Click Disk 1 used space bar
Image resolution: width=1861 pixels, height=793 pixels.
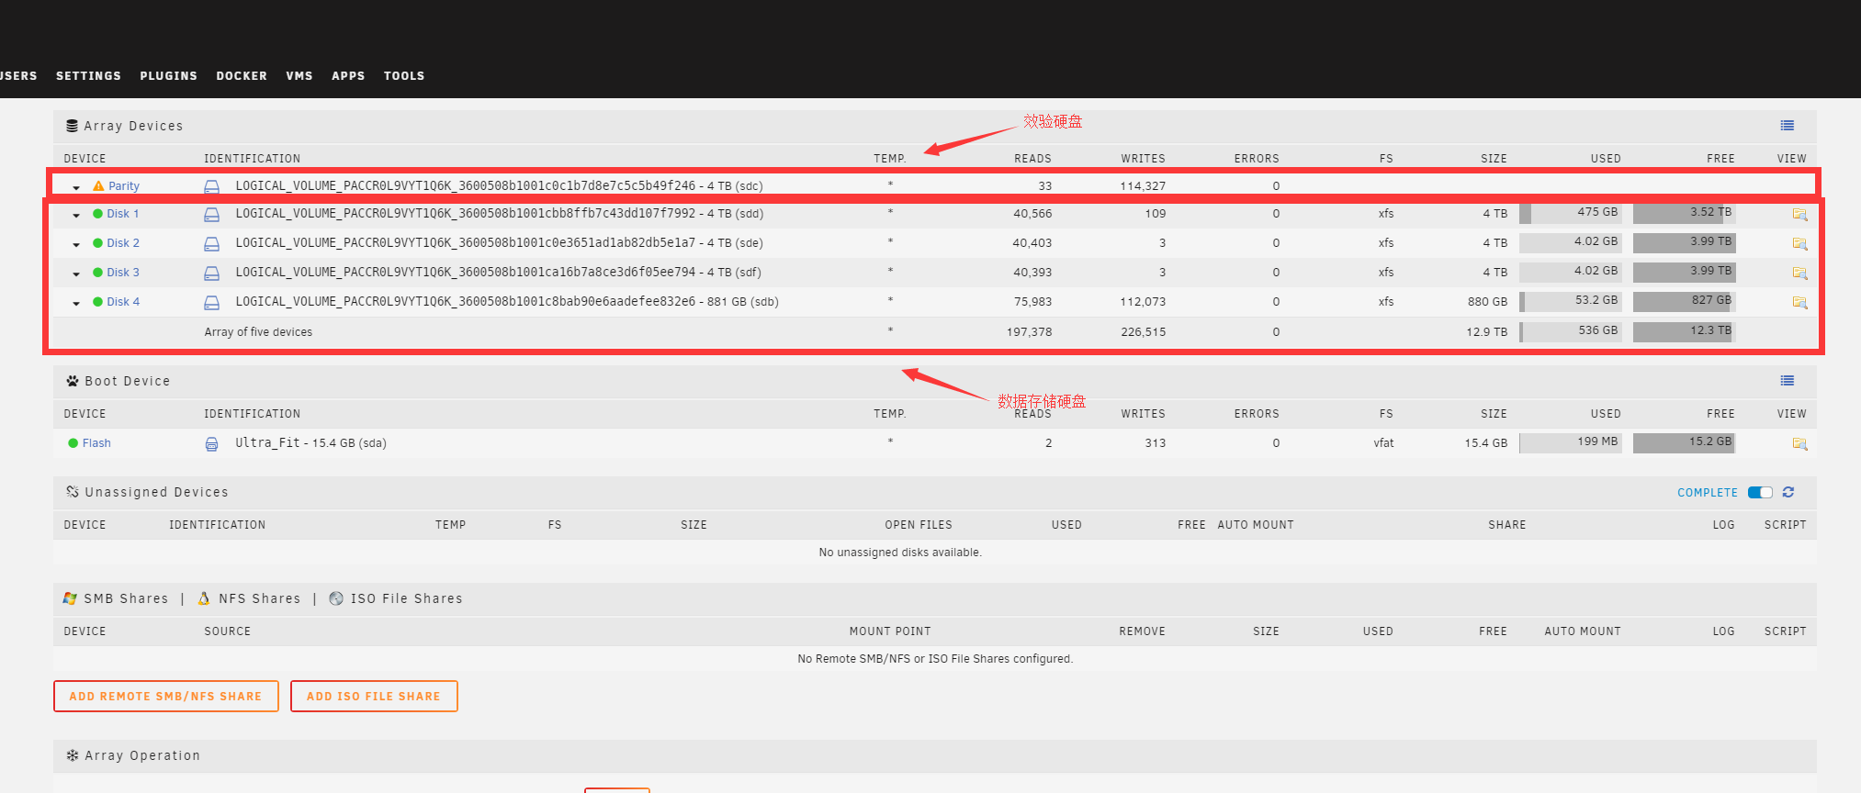click(x=1570, y=213)
